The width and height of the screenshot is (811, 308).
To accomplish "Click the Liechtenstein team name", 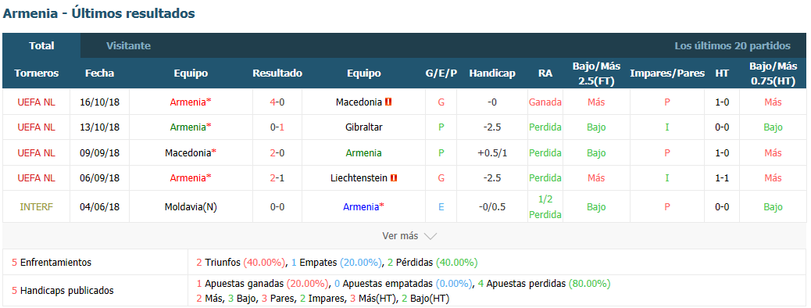I will point(359,178).
